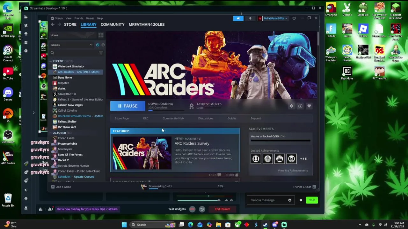Screen dimensions: 408x229
Task: Go back with Steam's back arrow
Action: (53, 24)
